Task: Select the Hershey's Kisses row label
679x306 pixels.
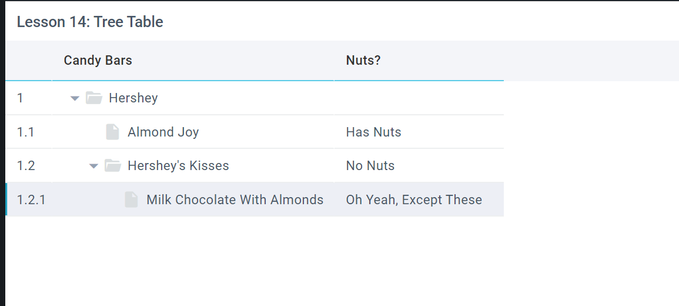Action: pos(178,166)
